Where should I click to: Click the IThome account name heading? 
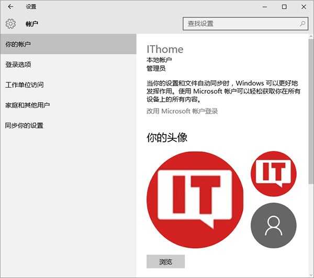click(x=165, y=50)
